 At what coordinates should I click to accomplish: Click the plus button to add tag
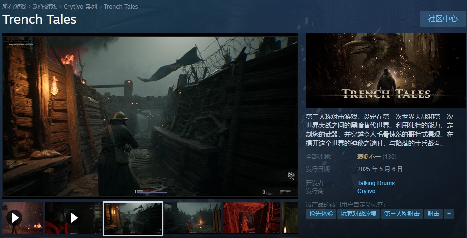tap(449, 214)
